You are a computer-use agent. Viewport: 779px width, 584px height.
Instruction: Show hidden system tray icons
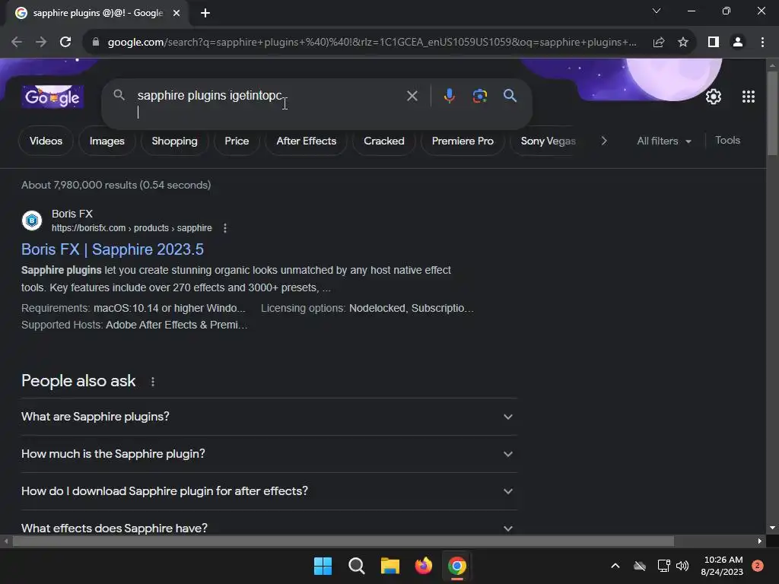click(x=615, y=566)
